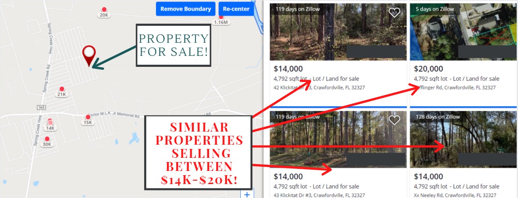
Task: Zoom in with the map plus button
Action: (x=247, y=195)
